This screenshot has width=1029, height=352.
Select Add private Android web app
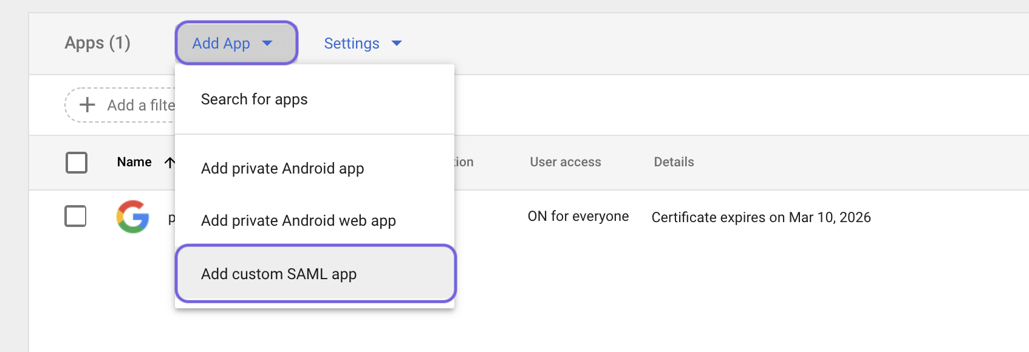[x=298, y=220]
